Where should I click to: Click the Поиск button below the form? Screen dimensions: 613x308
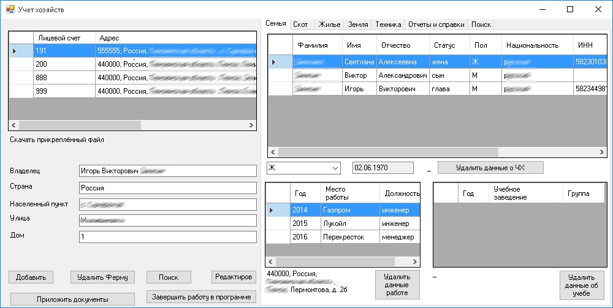pyautogui.click(x=169, y=277)
